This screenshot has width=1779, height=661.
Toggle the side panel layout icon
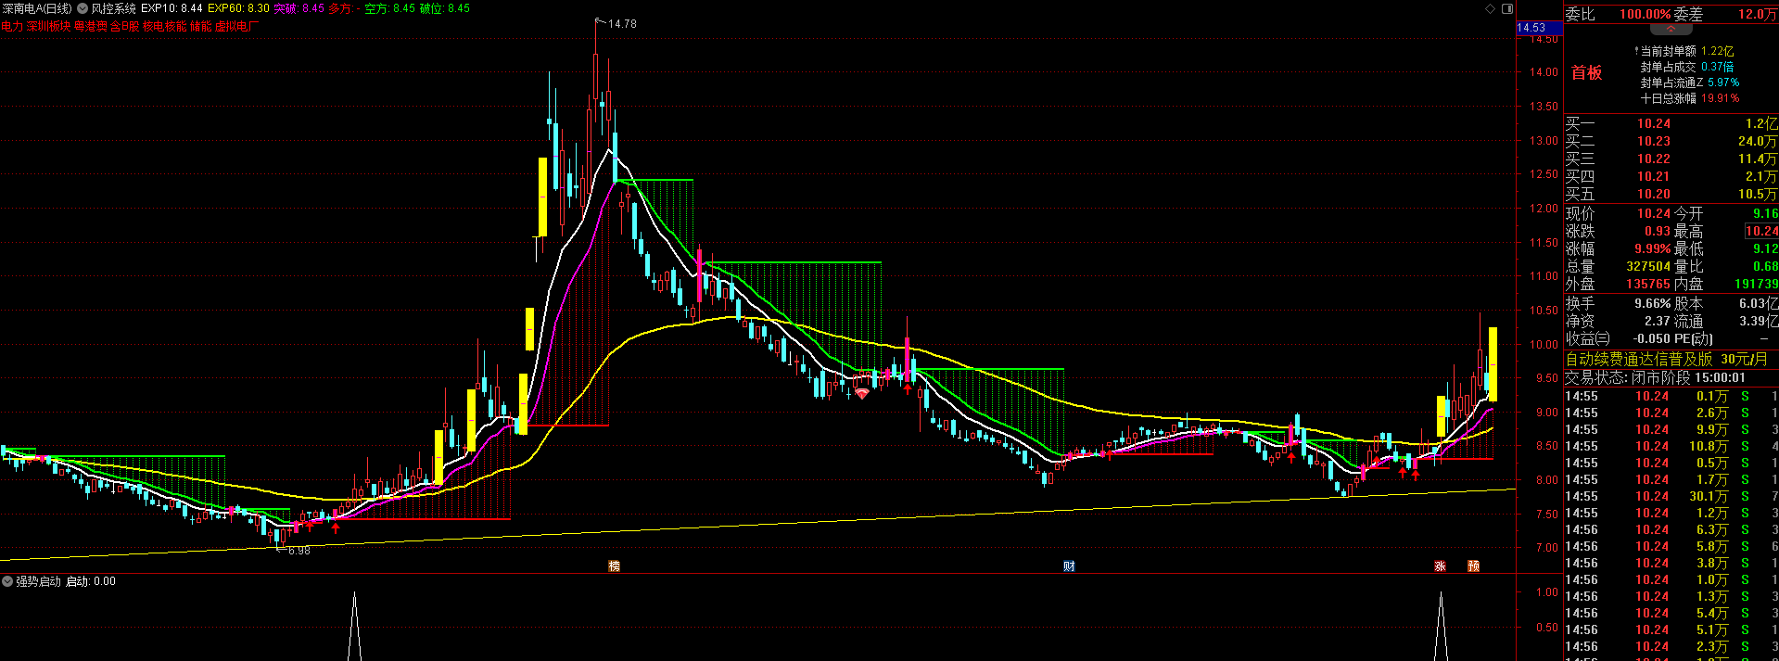[1506, 8]
